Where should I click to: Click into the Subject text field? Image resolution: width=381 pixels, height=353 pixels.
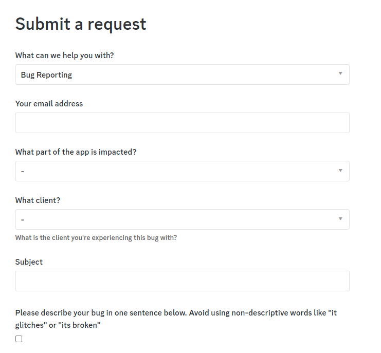pyautogui.click(x=182, y=281)
